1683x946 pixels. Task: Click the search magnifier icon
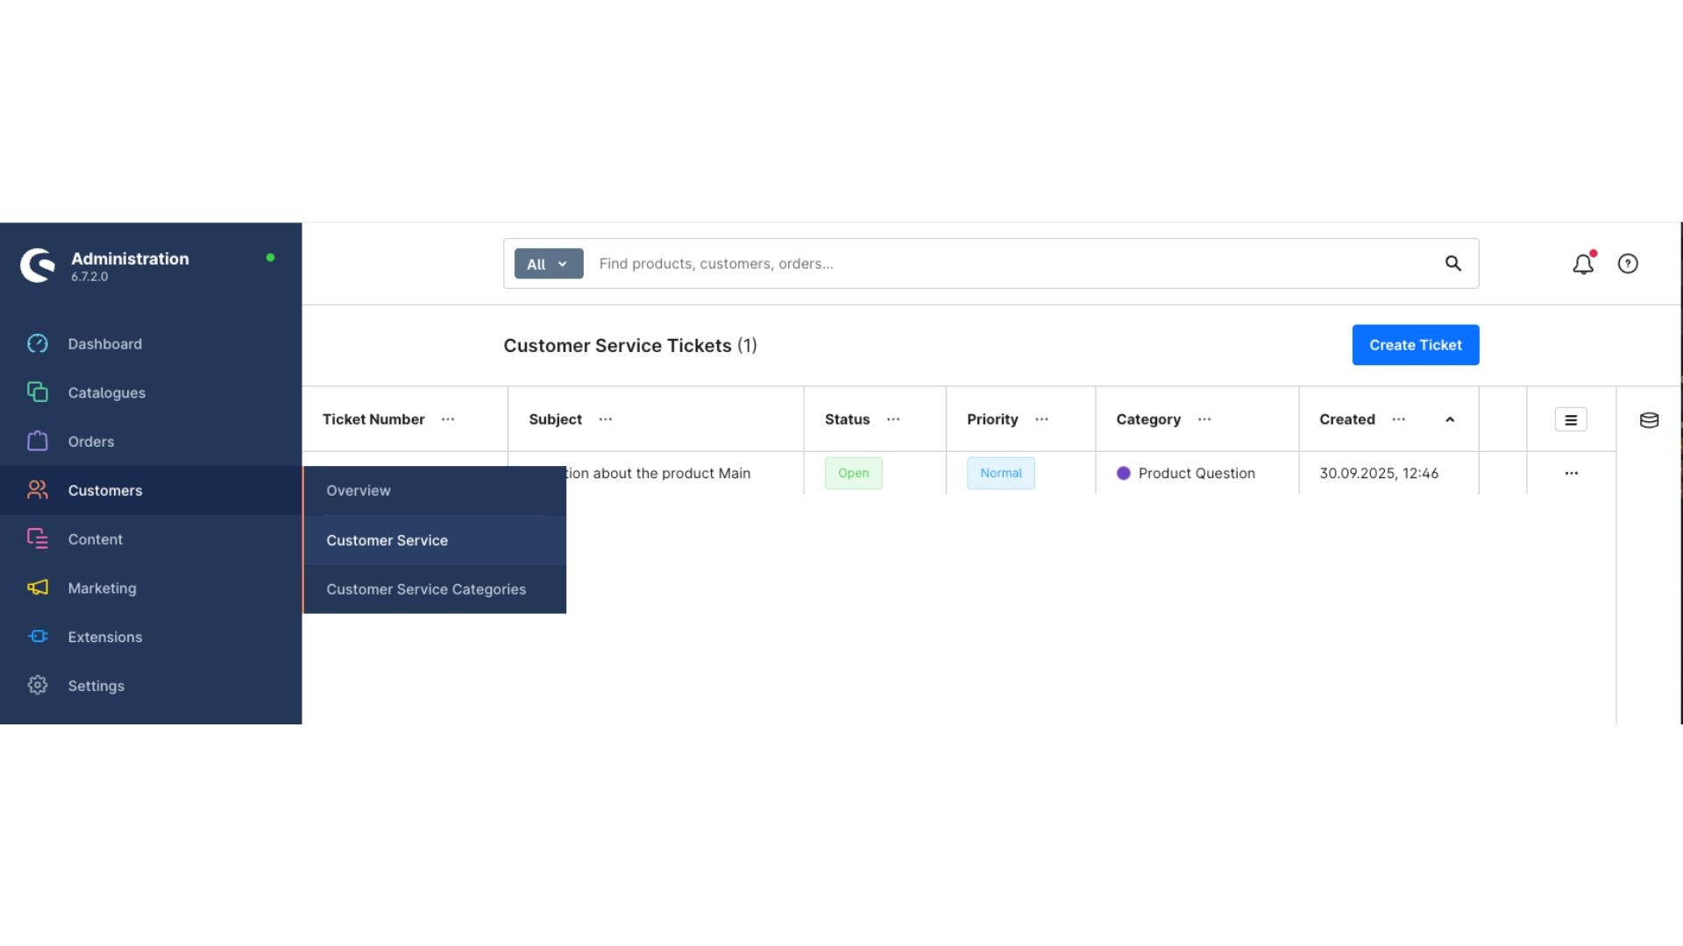tap(1452, 264)
